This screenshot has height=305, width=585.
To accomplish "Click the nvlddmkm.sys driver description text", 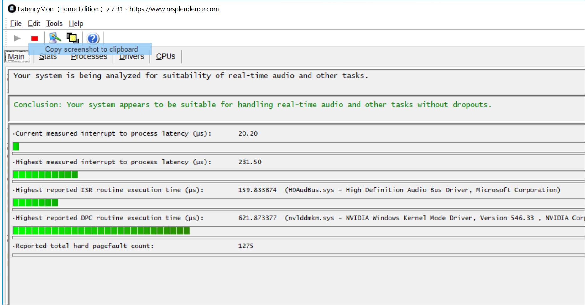I will tap(435, 218).
